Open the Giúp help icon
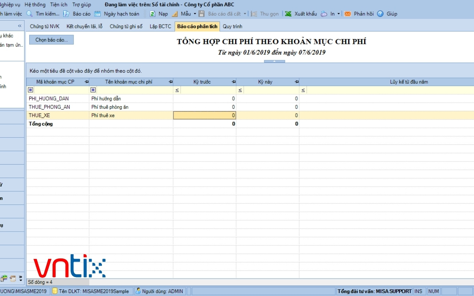474x296 pixels. (x=380, y=14)
